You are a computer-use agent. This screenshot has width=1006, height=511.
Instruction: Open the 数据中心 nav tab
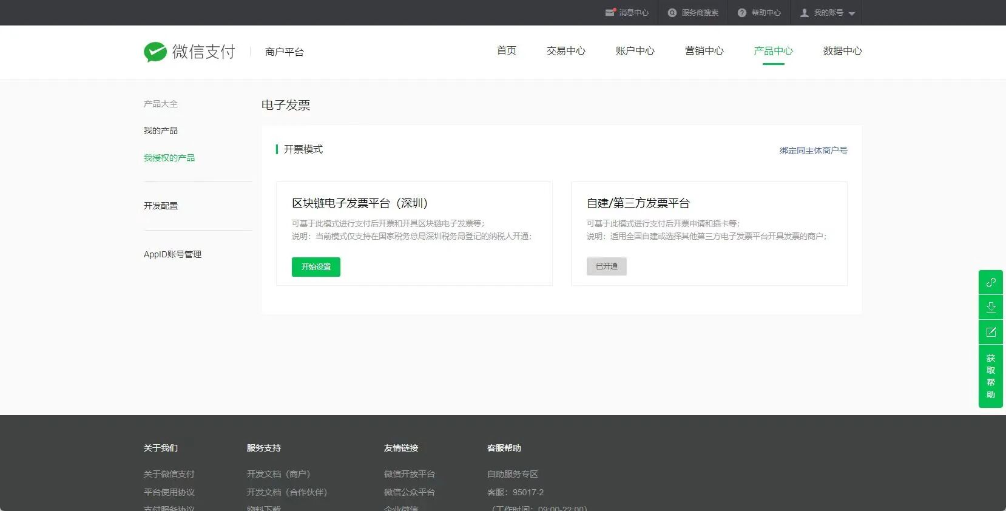click(x=843, y=51)
